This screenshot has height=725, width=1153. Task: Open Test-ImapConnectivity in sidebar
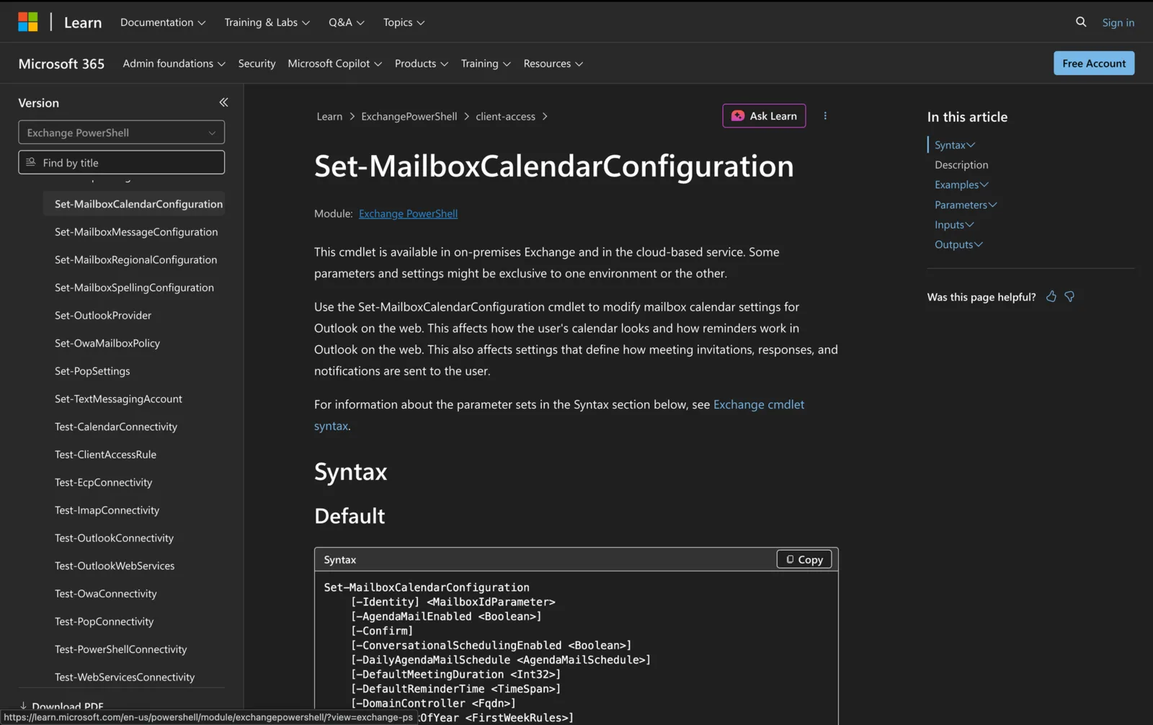tap(107, 510)
